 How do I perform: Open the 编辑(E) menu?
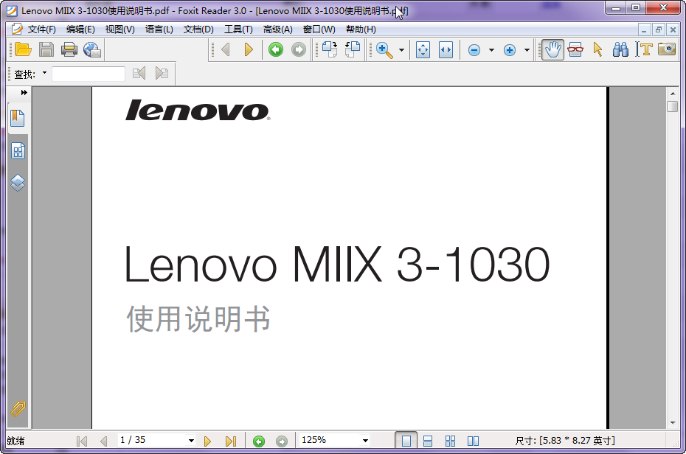(x=80, y=29)
